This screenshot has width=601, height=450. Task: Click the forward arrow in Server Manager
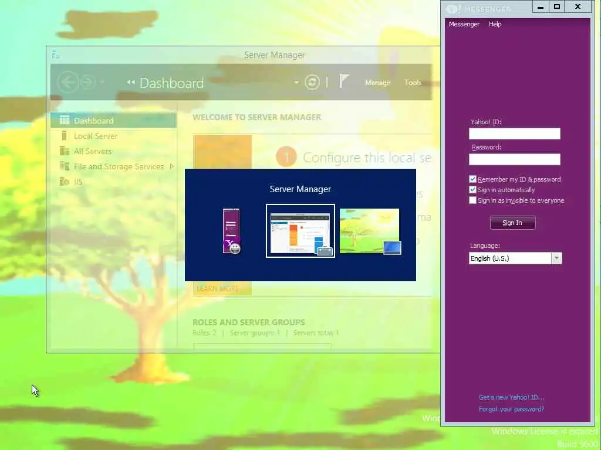[x=88, y=82]
